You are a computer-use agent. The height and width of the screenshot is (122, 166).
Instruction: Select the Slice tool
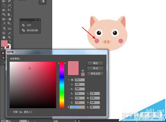[9, 33]
